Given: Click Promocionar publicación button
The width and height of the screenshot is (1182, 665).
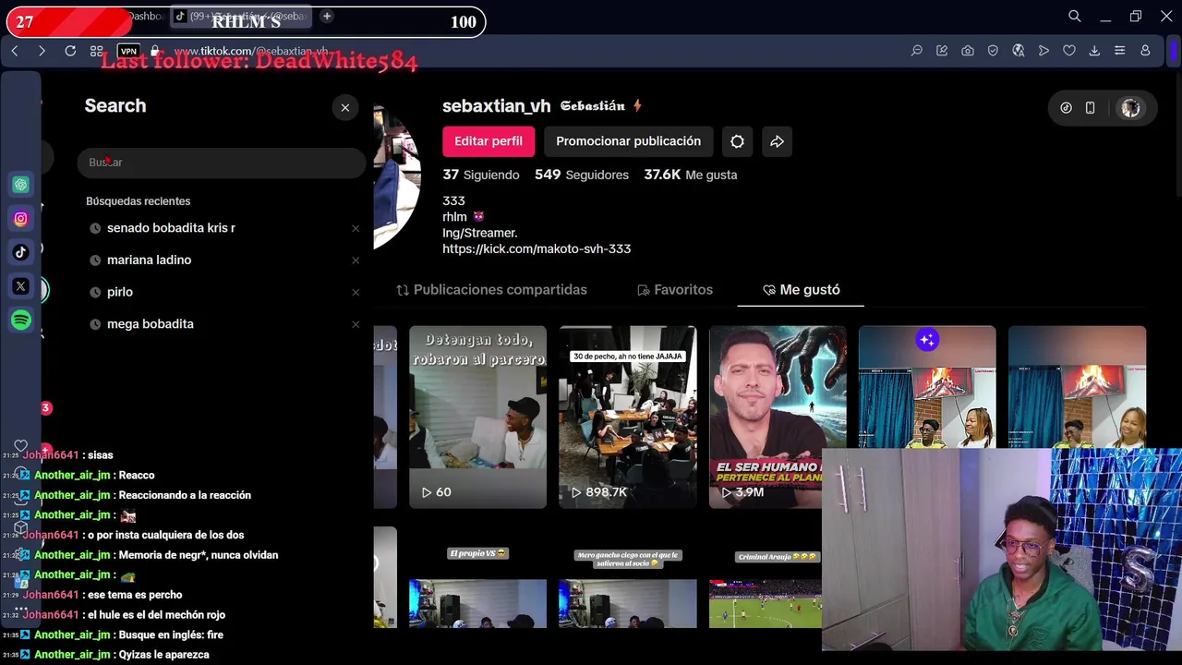Looking at the screenshot, I should click(x=628, y=141).
